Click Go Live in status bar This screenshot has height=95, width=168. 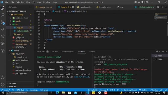point(143,90)
